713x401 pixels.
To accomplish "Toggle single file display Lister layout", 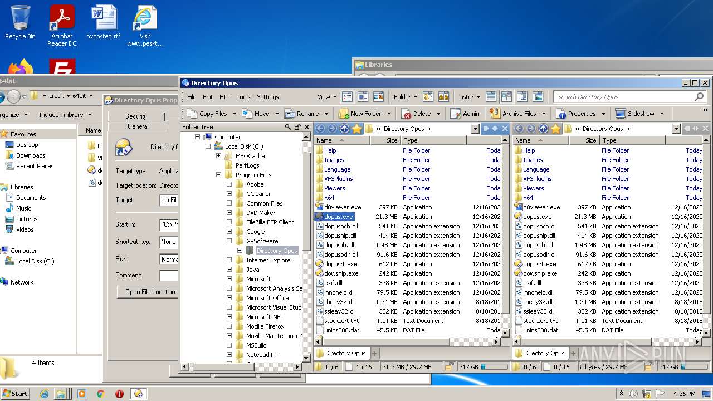I will (x=491, y=97).
